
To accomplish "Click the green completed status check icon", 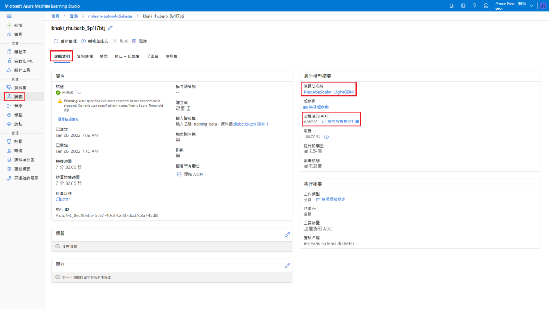I will coord(58,93).
